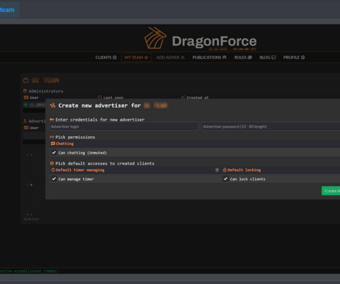Click the Pick default accesses icon
The width and height of the screenshot is (340, 284).
(51, 163)
